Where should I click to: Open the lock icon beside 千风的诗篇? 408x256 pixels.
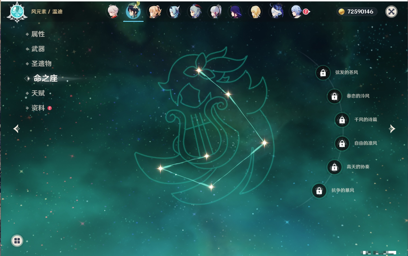342,120
